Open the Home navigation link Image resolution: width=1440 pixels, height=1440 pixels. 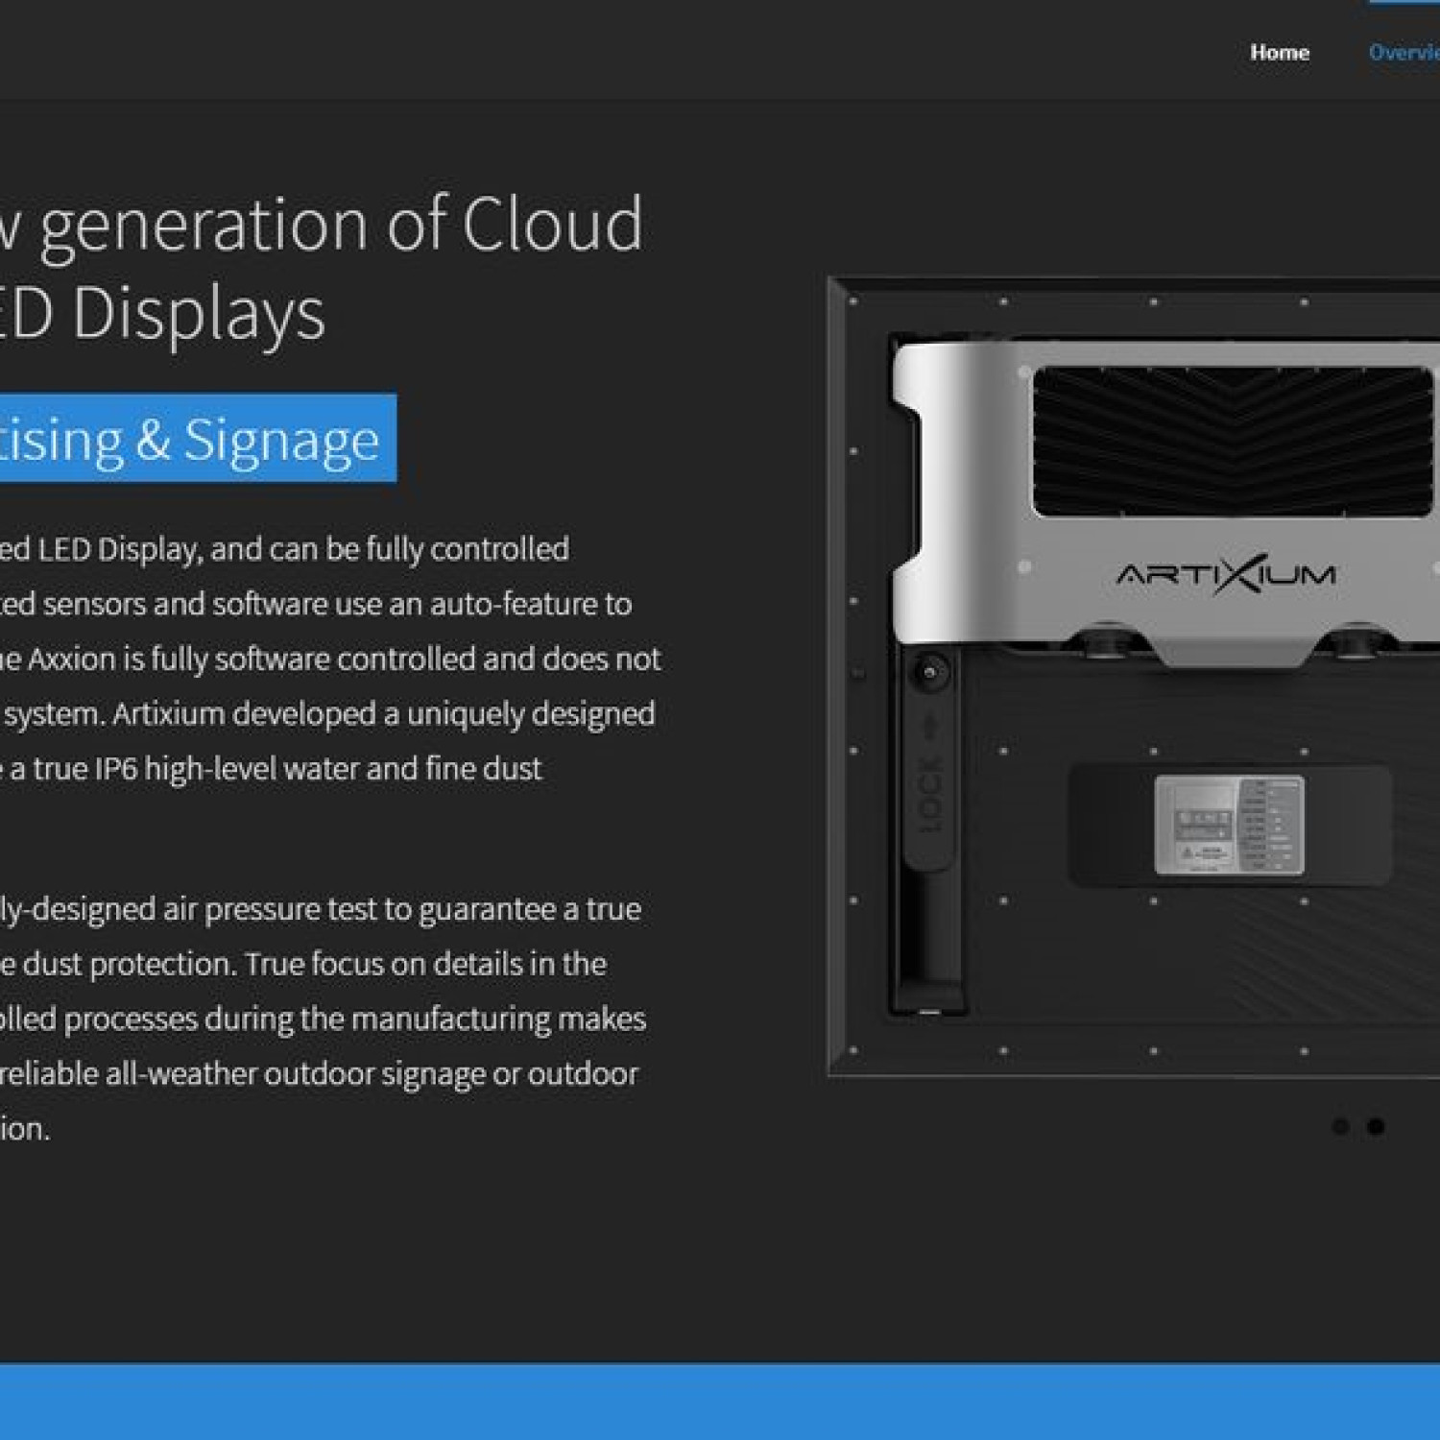click(x=1279, y=53)
